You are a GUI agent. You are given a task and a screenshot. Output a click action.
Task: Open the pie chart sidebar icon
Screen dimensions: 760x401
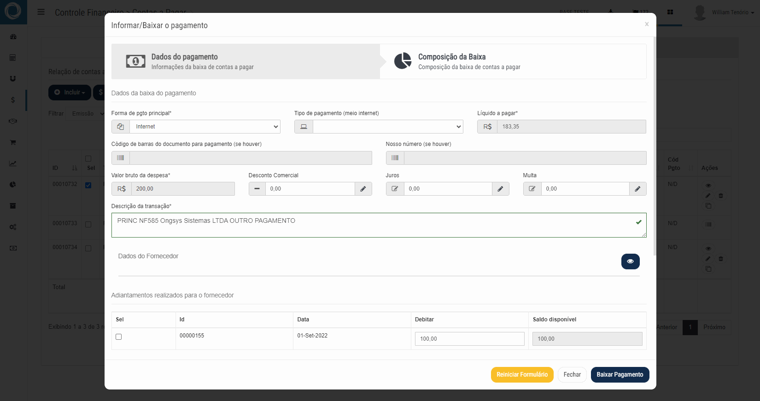[13, 185]
